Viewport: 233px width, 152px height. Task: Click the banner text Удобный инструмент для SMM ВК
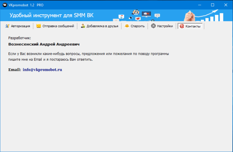[x=52, y=15]
